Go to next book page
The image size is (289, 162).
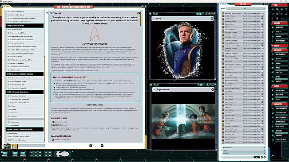(102, 146)
